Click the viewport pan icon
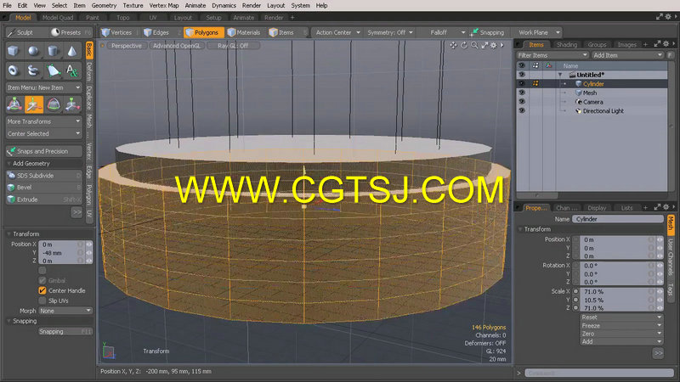680x382 pixels. pyautogui.click(x=454, y=46)
